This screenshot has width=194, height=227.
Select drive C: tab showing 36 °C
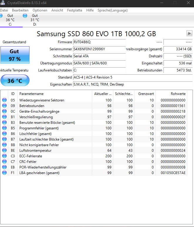point(10,20)
